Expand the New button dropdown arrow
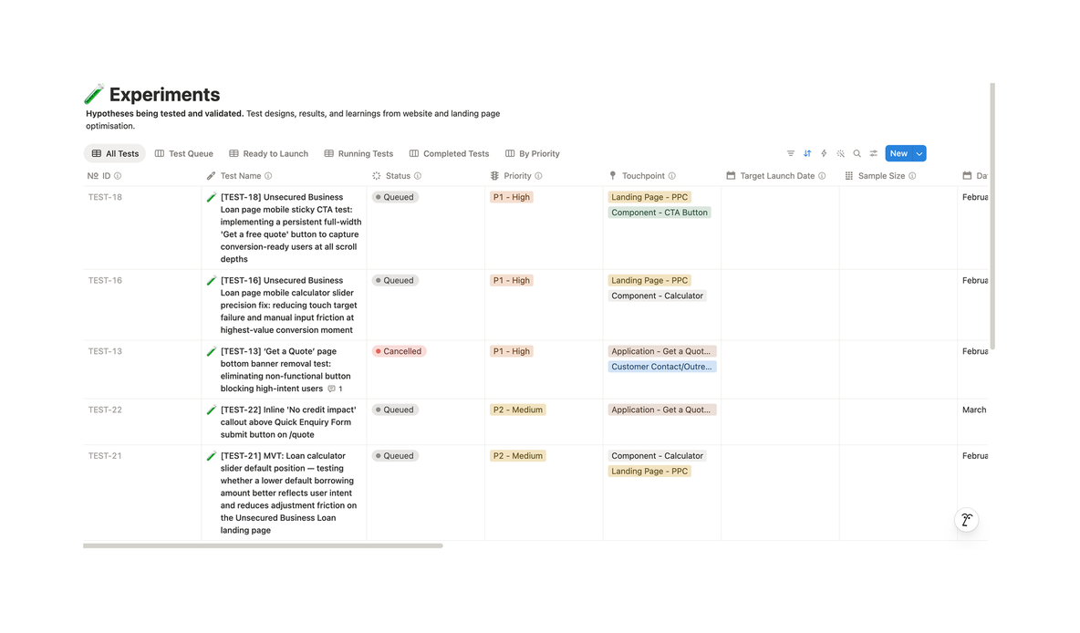 (919, 153)
